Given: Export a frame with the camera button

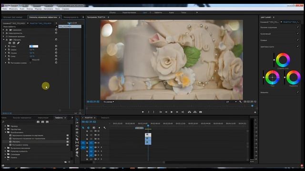Looking at the screenshot, I should [x=201, y=112].
